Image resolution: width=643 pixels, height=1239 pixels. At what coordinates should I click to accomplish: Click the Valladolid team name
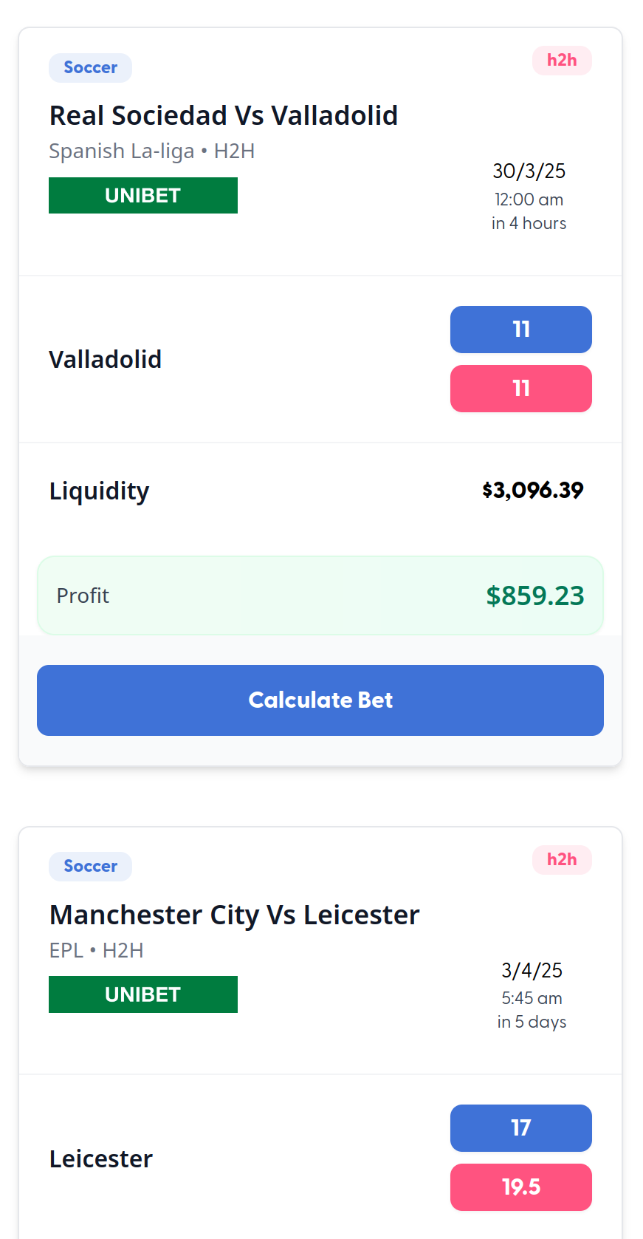coord(105,360)
